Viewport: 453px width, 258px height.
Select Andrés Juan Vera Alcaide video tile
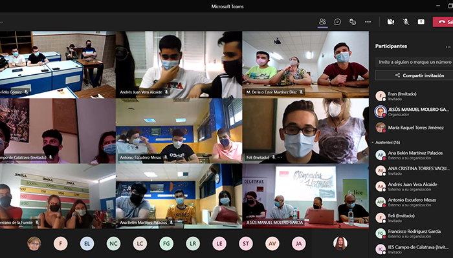[x=179, y=64]
